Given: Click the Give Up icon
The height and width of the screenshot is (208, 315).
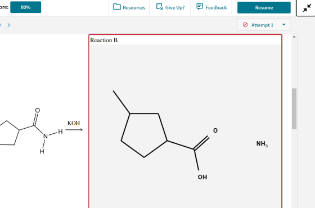Looking at the screenshot, I should (160, 7).
